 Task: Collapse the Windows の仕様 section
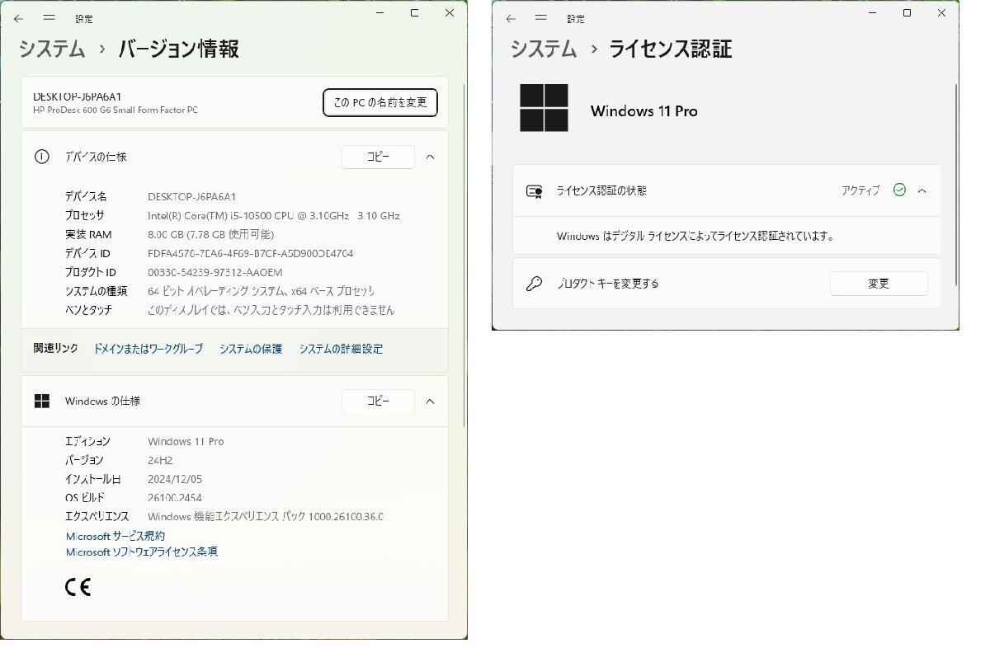[430, 401]
